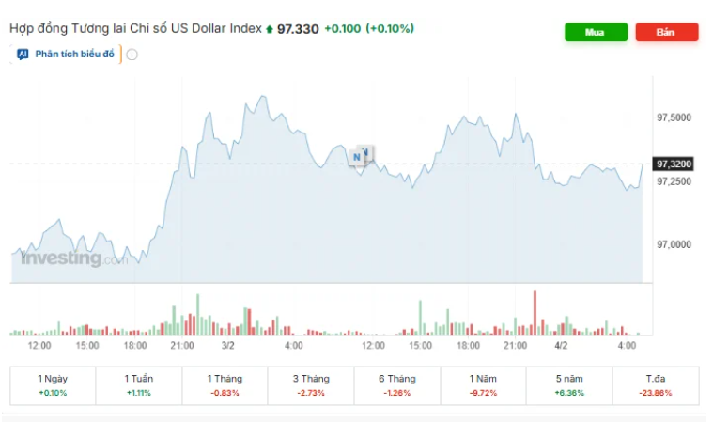Open the info icon next to chart analysis
This screenshot has height=422, width=713.
132,55
